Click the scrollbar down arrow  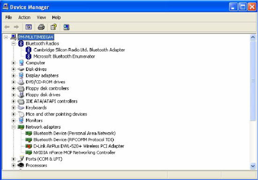[x=253, y=166]
